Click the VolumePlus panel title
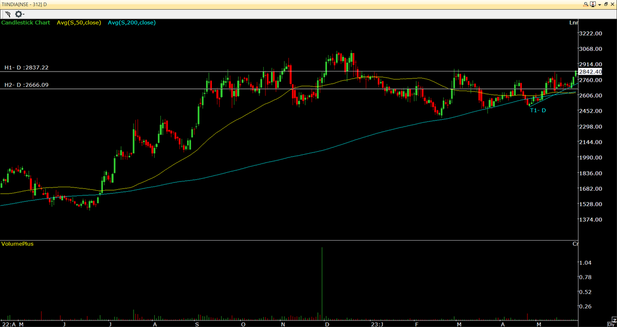The height and width of the screenshot is (327, 617). point(16,244)
